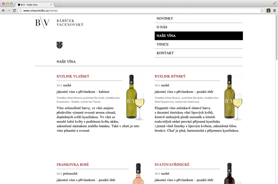Open the RYZLINK RÝNSKÝ wine title
Screen dimensions: 278x184
(x=170, y=76)
